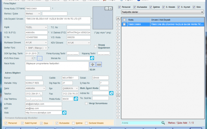Filter list by letter T index
Viewport: 207px width, 129px height.
click(118, 95)
